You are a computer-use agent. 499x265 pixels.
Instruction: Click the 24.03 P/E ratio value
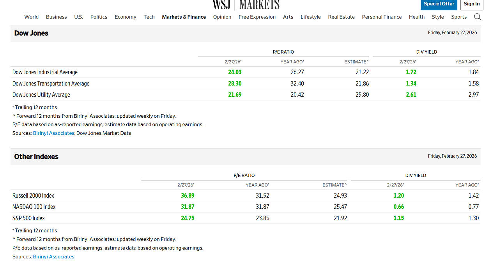[x=235, y=72]
